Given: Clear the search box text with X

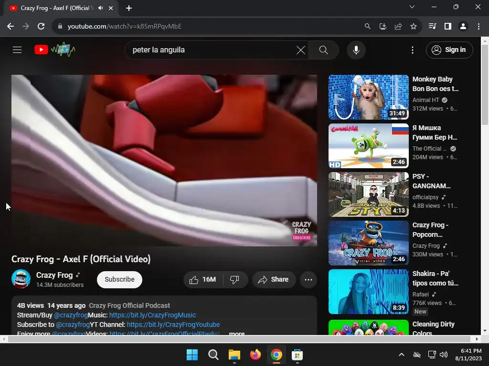Looking at the screenshot, I should pos(301,50).
